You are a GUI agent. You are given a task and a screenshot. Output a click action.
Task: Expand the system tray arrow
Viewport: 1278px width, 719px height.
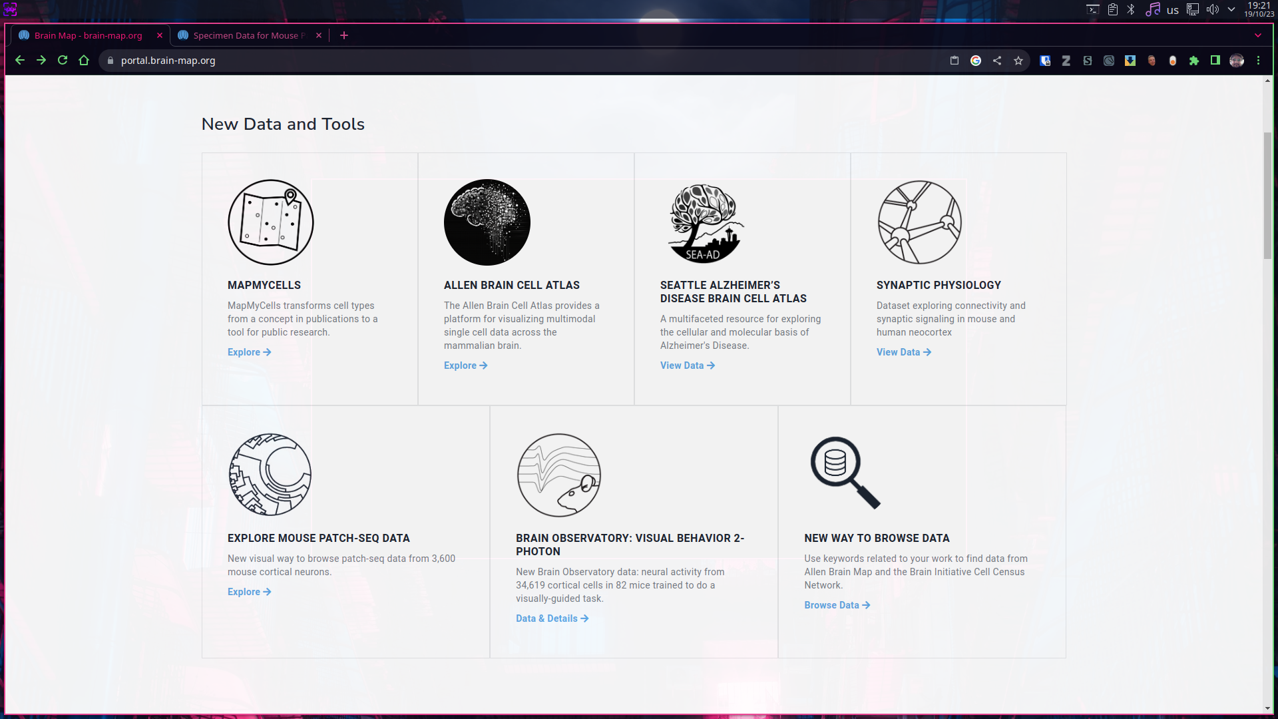[1231, 9]
